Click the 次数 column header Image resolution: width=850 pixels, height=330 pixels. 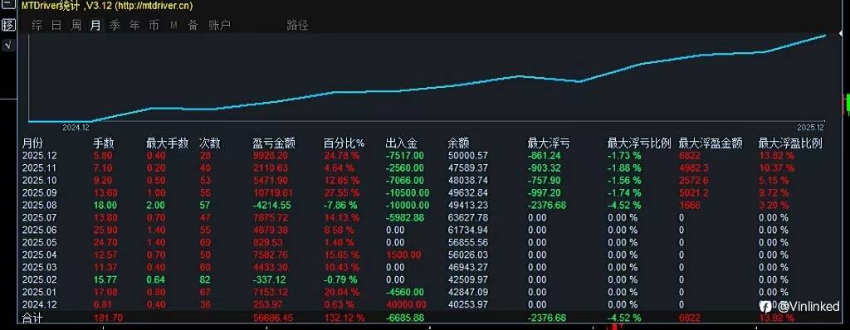[209, 143]
